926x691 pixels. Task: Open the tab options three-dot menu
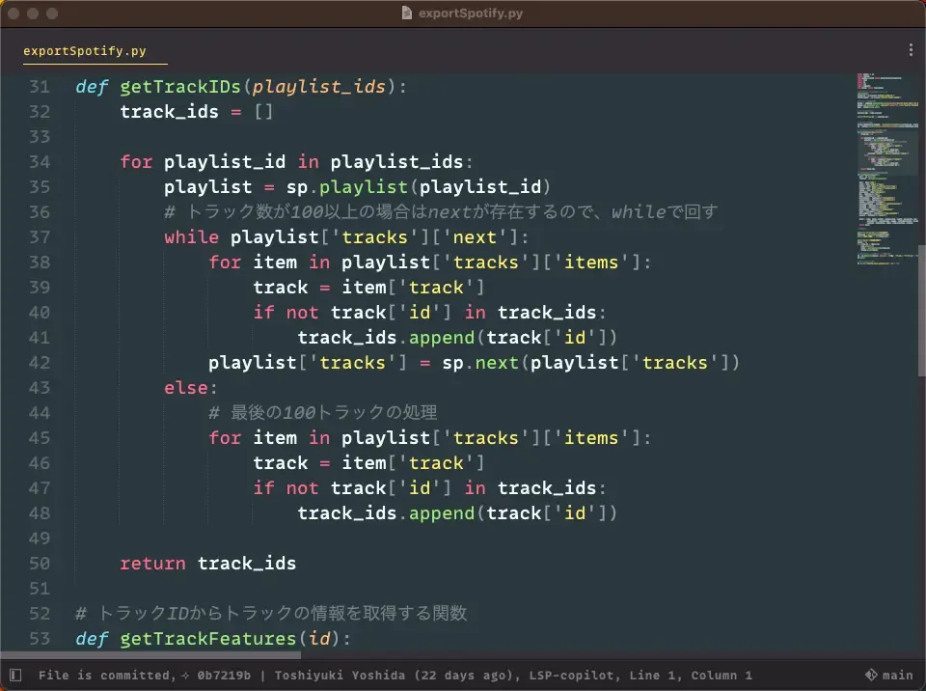click(911, 50)
